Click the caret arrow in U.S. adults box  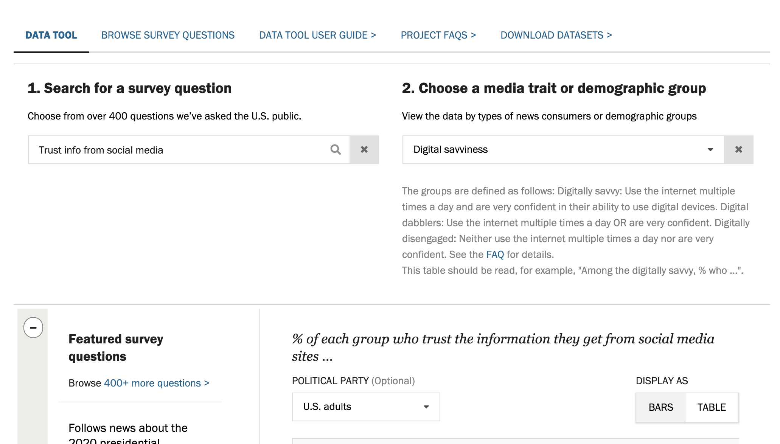(426, 407)
